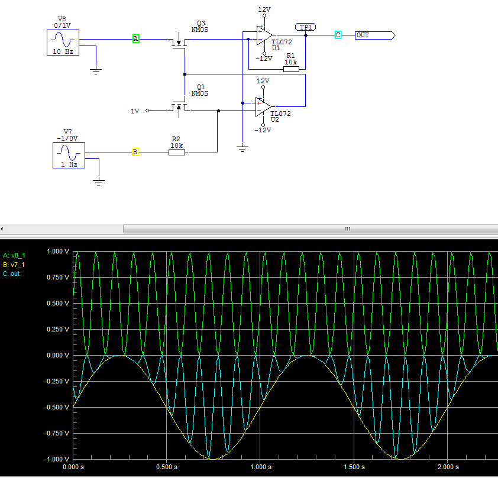This screenshot has width=498, height=478.
Task: Click the 1.000 V axis label
Action: [58, 252]
